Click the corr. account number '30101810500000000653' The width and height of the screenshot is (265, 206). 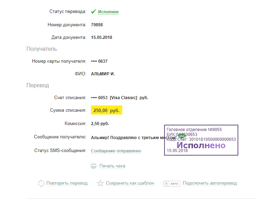click(212, 139)
